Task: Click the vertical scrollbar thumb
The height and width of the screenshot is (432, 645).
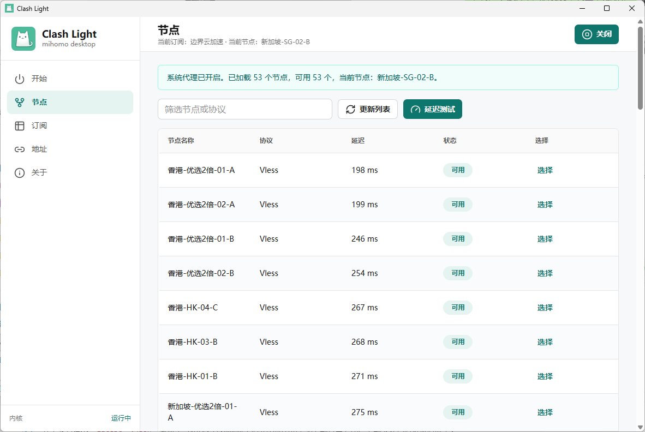Action: tap(641, 68)
